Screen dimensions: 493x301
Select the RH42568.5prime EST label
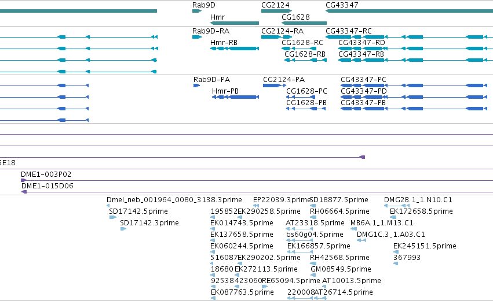tap(339, 258)
